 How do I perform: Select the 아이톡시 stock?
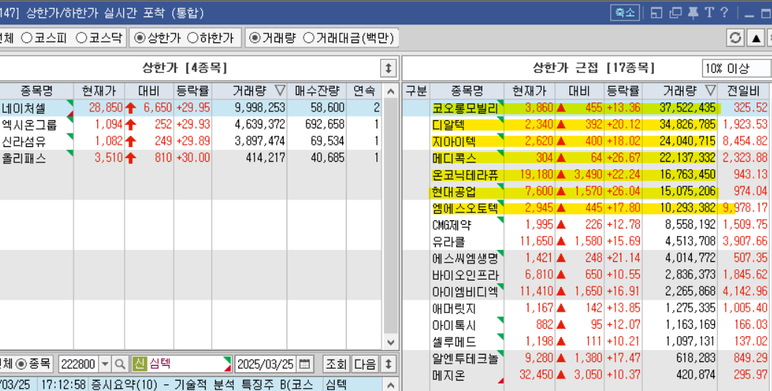454,326
